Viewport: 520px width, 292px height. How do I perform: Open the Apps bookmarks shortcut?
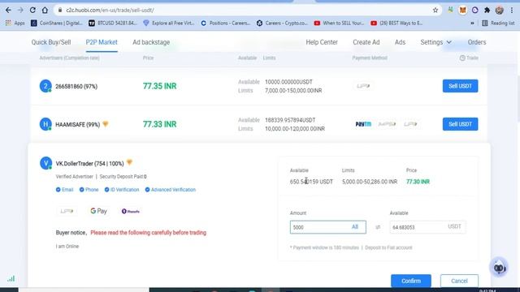[x=15, y=24]
